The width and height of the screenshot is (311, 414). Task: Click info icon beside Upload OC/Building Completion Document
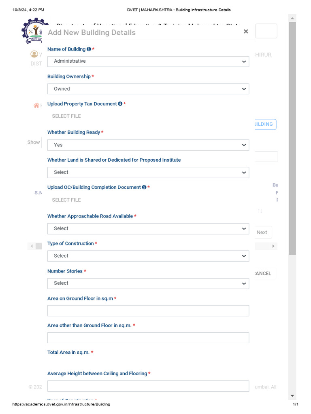(x=144, y=187)
